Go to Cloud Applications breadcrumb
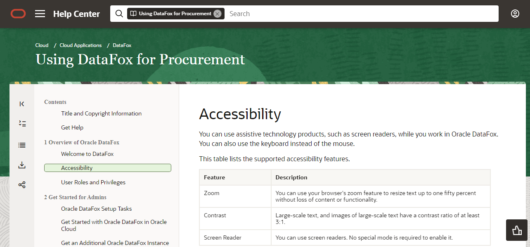Viewport: 530px width, 247px height. point(80,45)
